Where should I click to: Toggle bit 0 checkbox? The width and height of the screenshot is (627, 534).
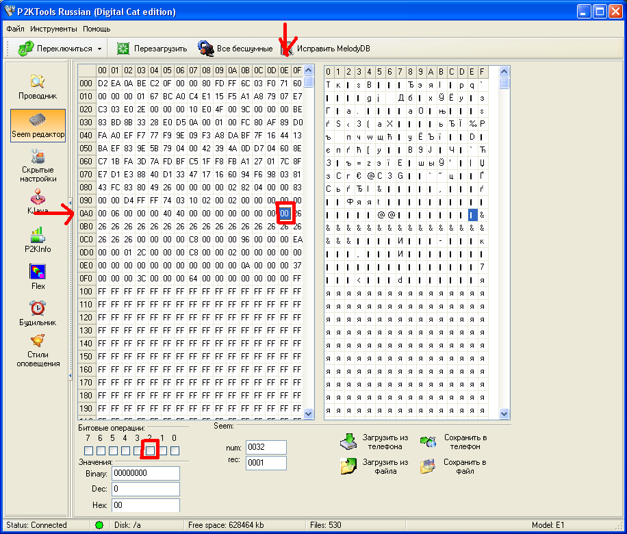tap(175, 450)
